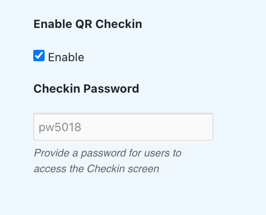Click the blue checkmark icon beside Enable
This screenshot has height=215, width=266.
tap(39, 56)
